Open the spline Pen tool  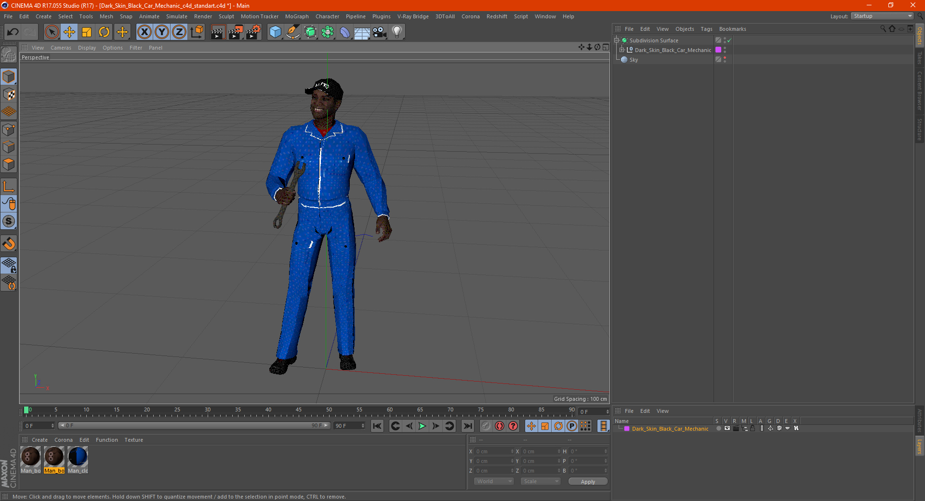tap(292, 32)
